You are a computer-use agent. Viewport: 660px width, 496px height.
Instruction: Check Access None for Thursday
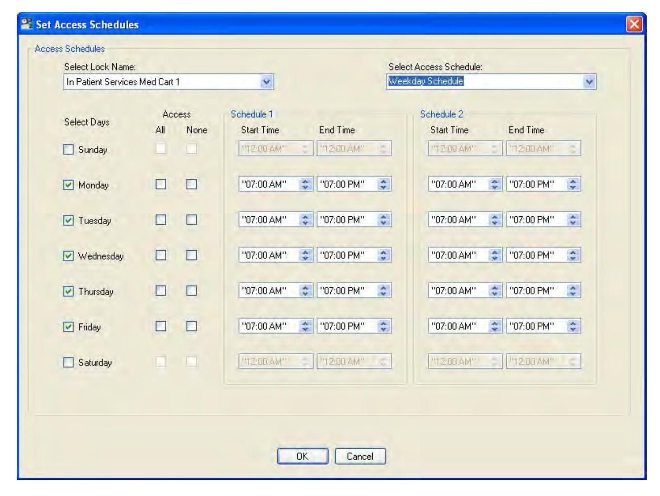click(192, 291)
